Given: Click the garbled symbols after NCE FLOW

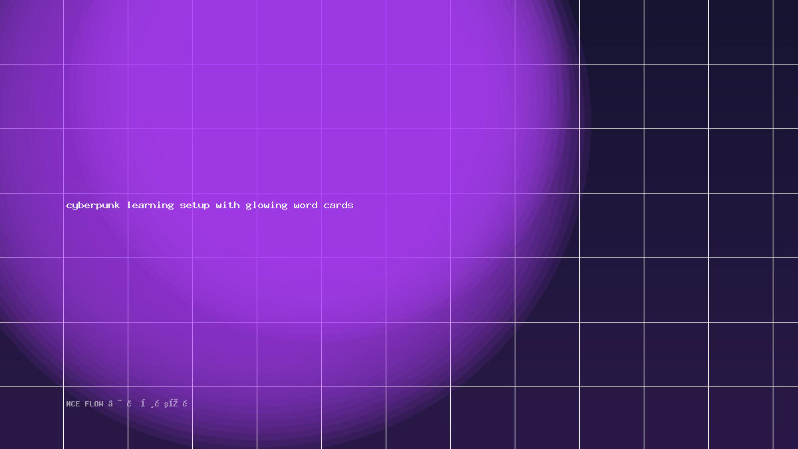Looking at the screenshot, I should point(148,404).
